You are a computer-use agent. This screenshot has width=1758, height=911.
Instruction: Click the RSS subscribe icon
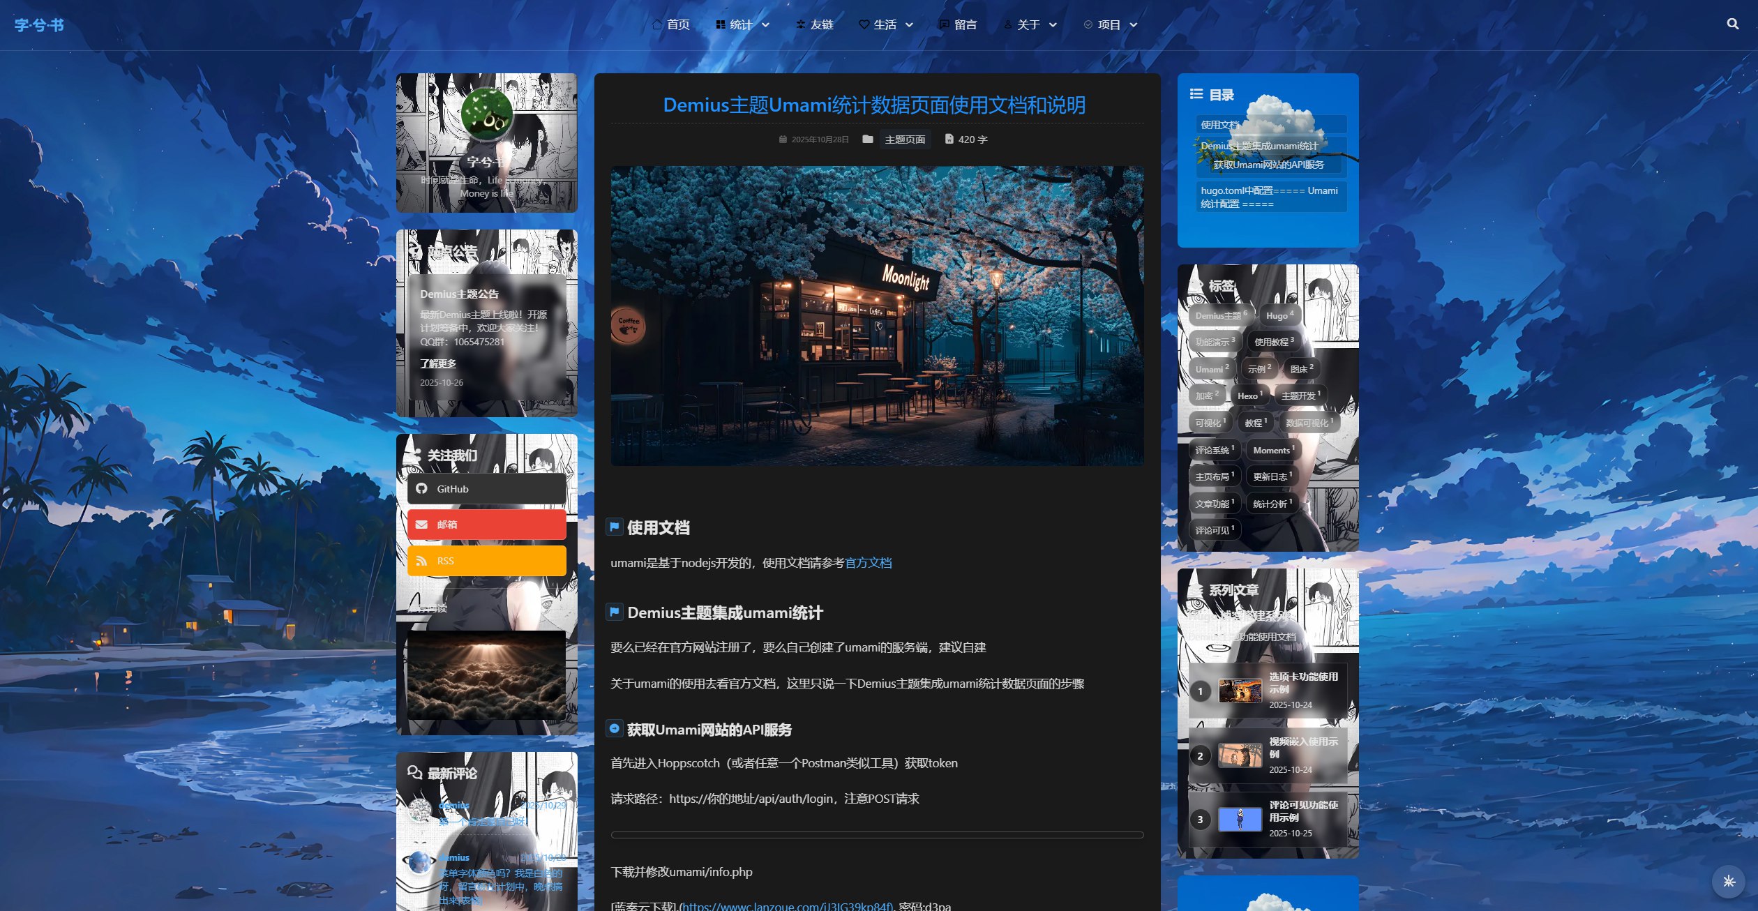pos(423,560)
